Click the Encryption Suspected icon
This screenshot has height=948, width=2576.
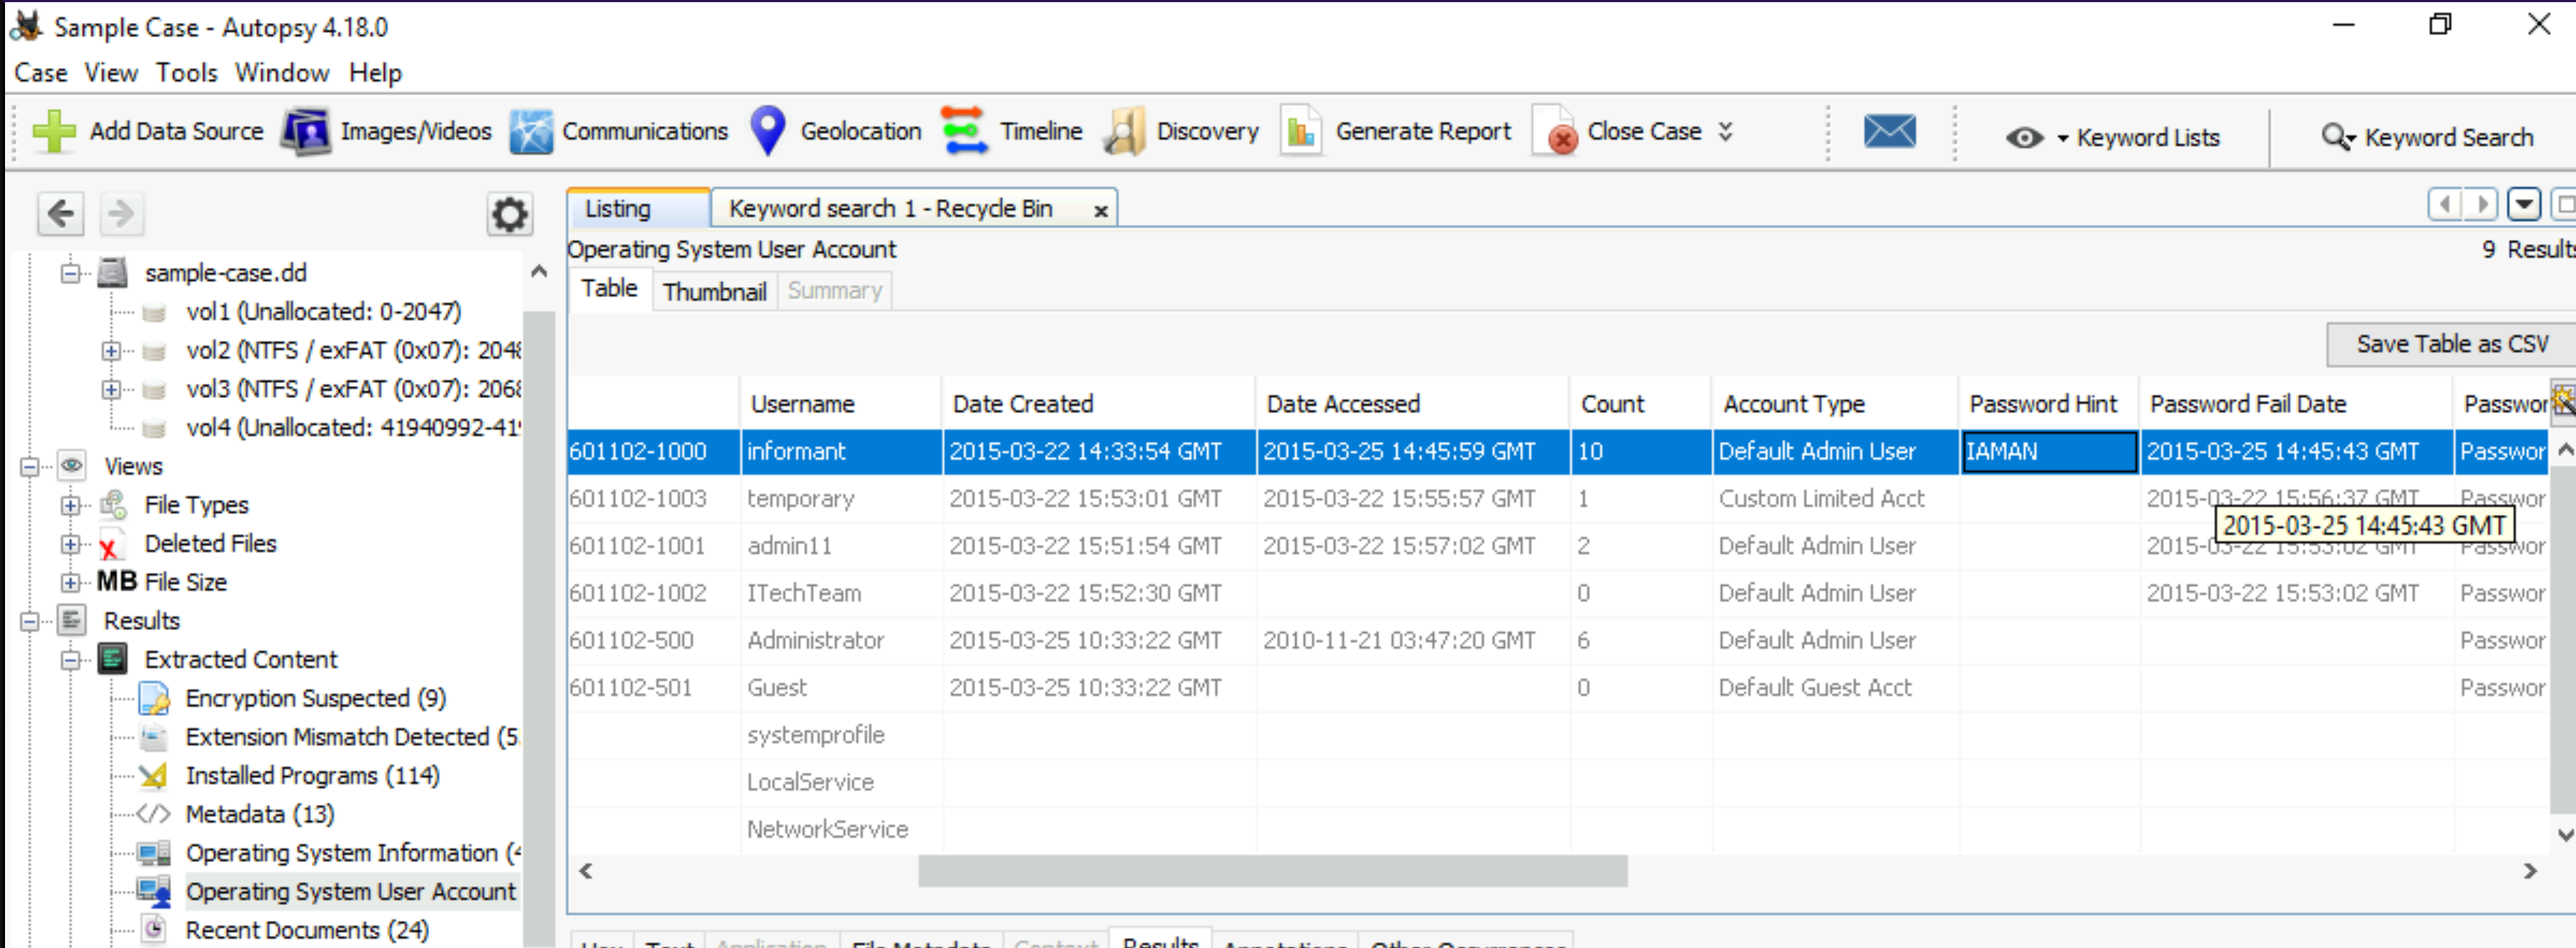click(154, 698)
